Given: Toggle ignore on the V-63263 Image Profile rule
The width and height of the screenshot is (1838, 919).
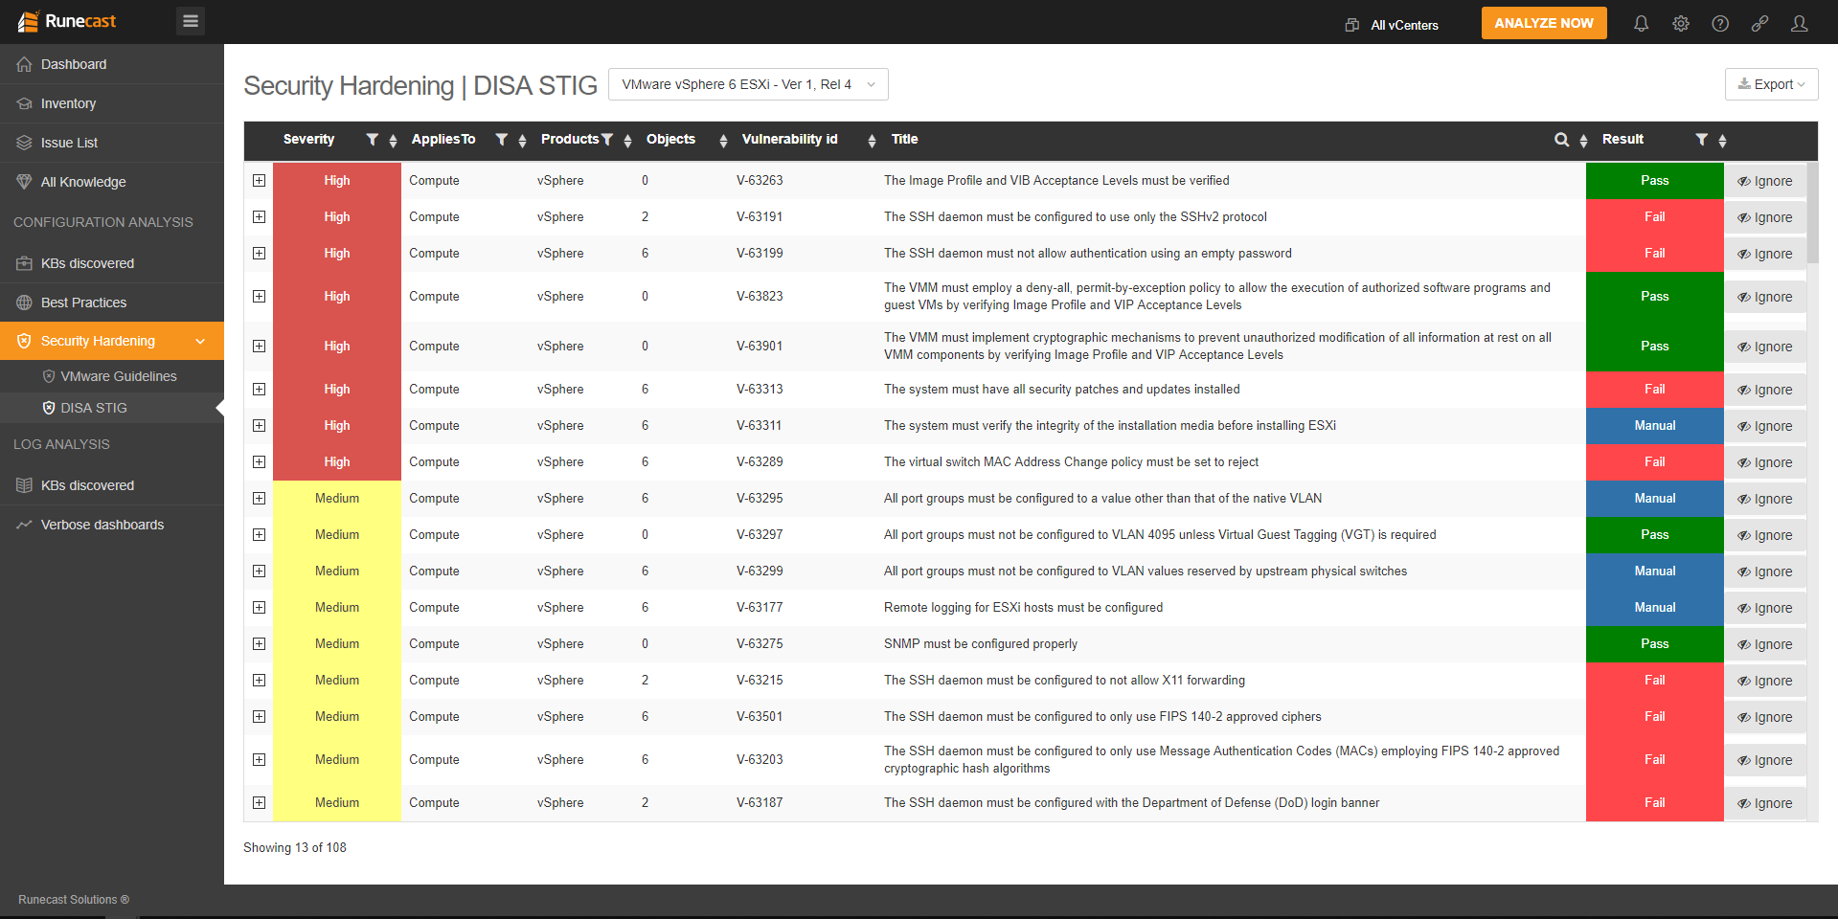Looking at the screenshot, I should click(x=1765, y=180).
